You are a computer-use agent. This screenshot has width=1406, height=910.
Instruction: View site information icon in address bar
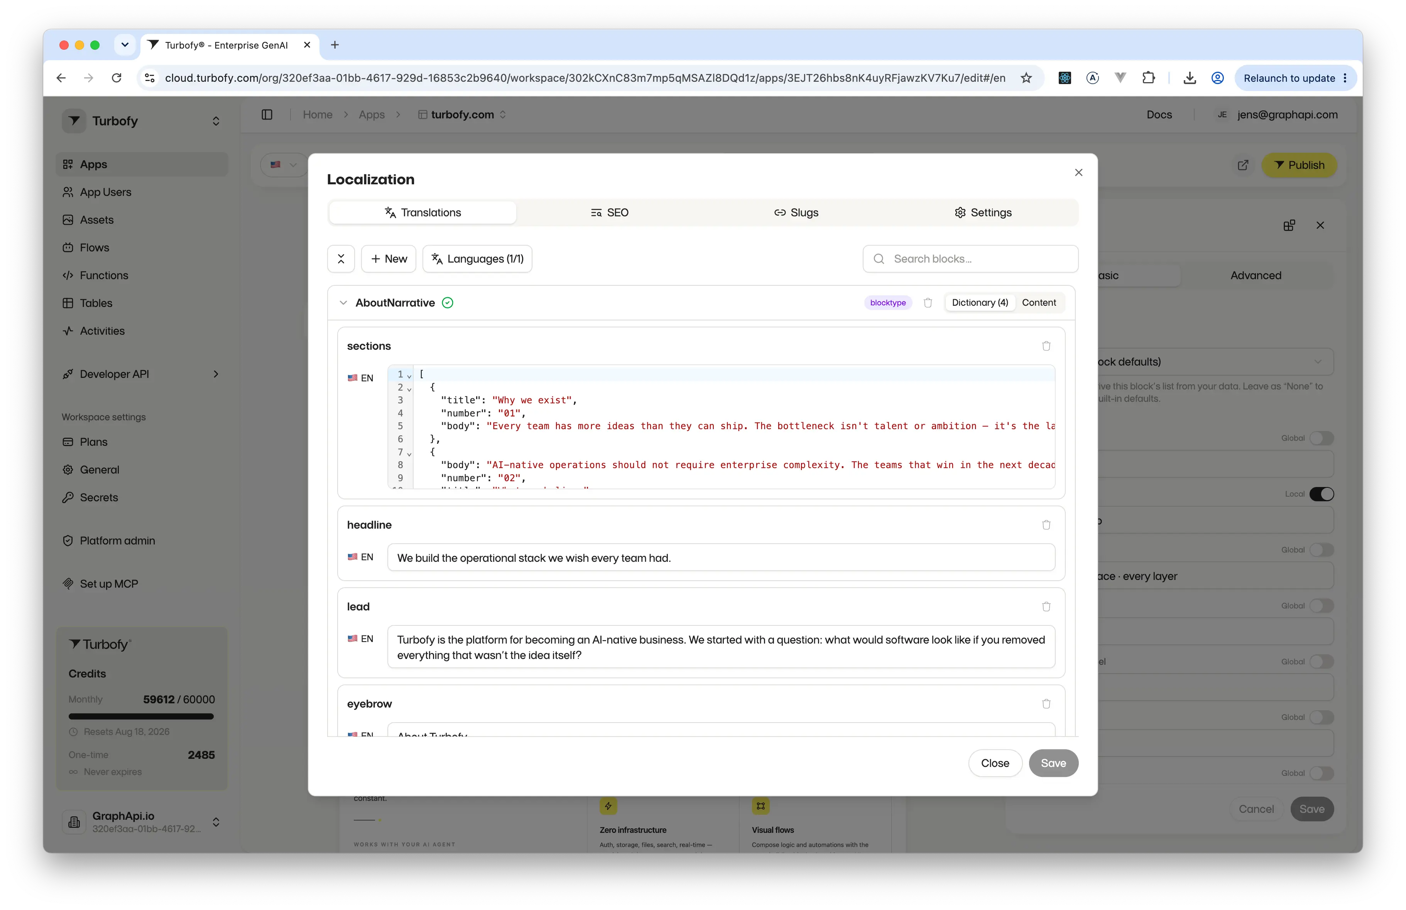coord(150,78)
